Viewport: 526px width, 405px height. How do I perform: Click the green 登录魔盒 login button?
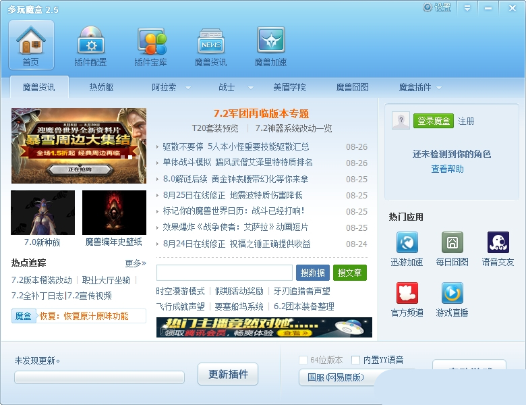click(x=433, y=121)
